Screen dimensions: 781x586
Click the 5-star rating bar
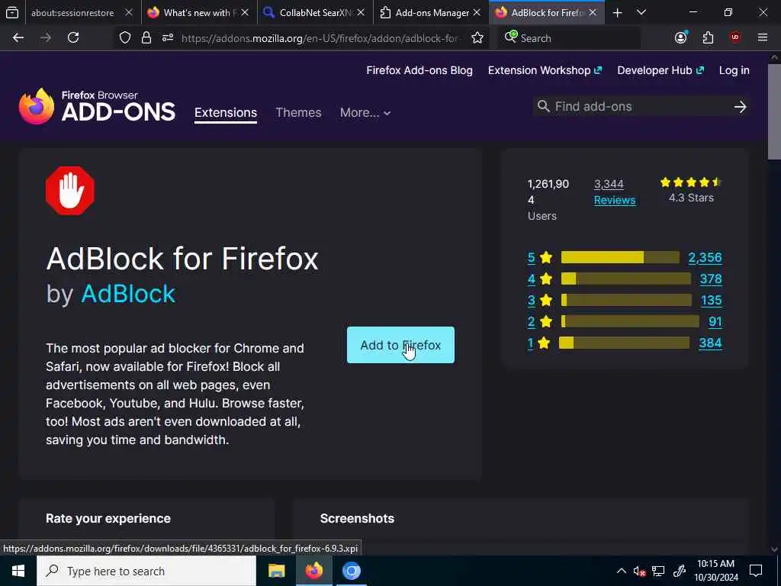coord(620,258)
